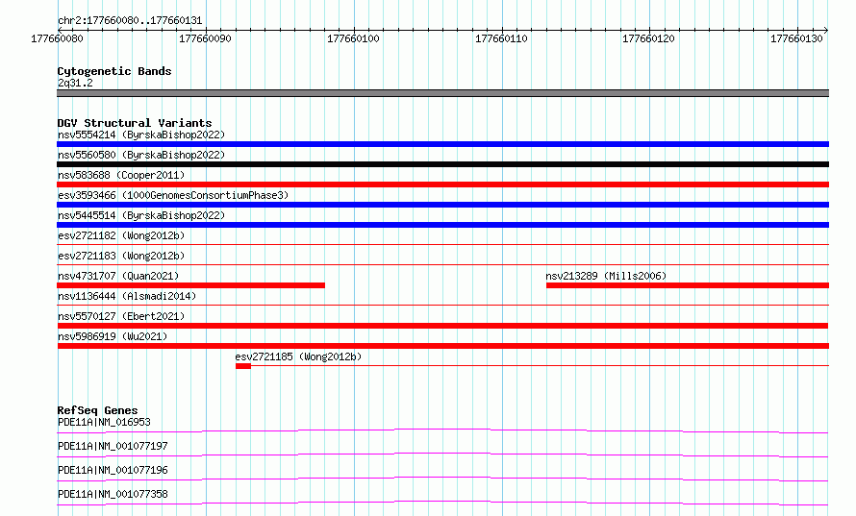Select variant label nsv5986919 (Wu2021)
Viewport: 856px width, 516px height.
coord(113,336)
